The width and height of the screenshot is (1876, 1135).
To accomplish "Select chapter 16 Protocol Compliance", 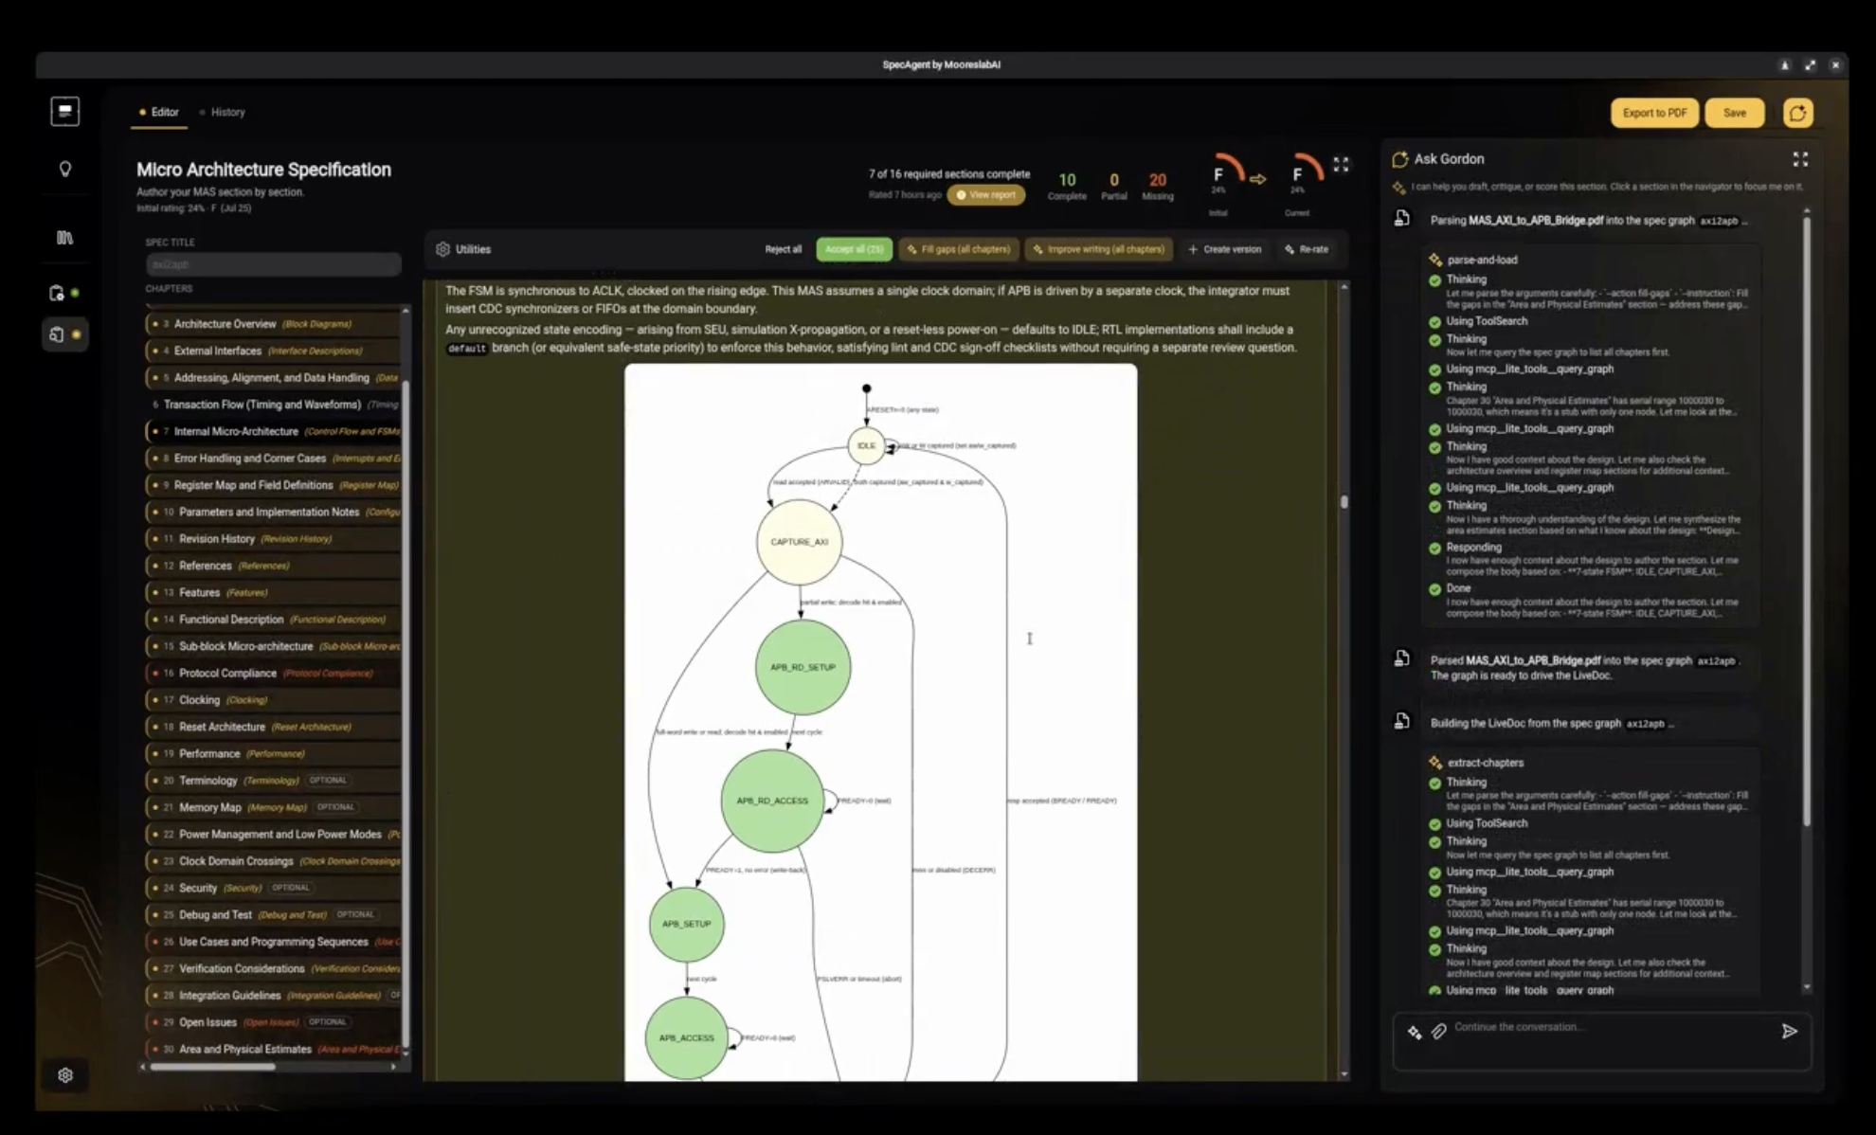I will (x=273, y=673).
